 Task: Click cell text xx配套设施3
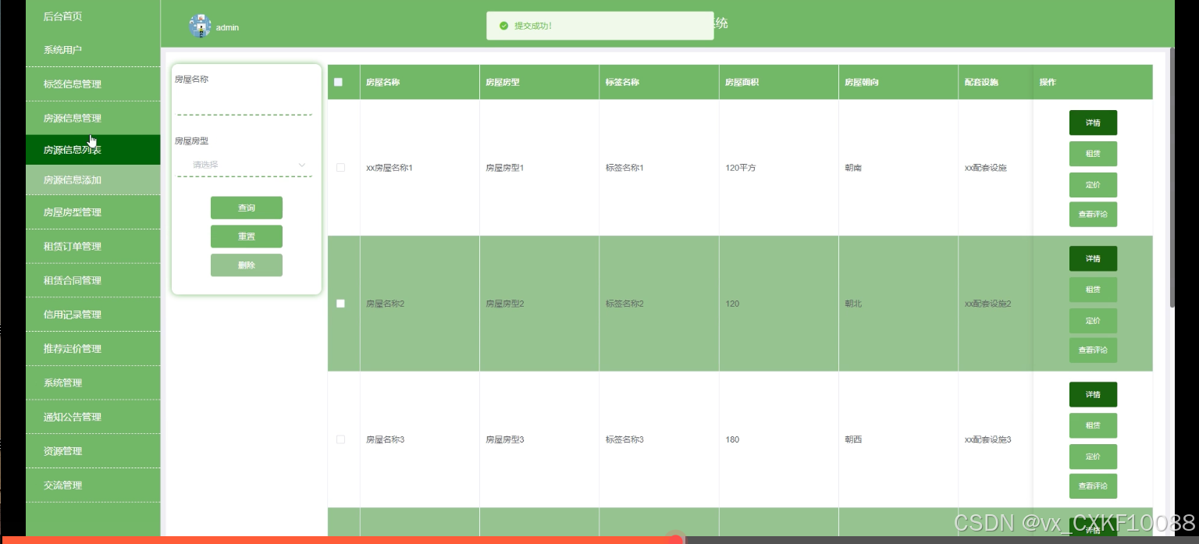[988, 439]
